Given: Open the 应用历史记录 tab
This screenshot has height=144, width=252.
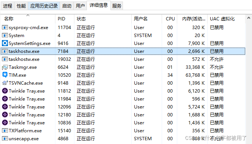Looking at the screenshot, I should pos(44,6).
